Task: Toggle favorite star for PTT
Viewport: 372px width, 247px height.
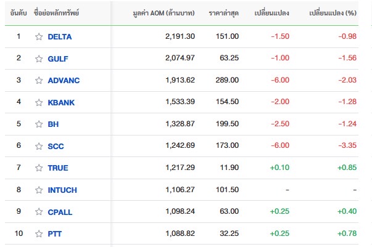Action: (x=39, y=233)
